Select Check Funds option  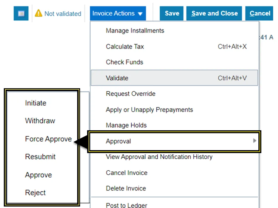click(125, 62)
